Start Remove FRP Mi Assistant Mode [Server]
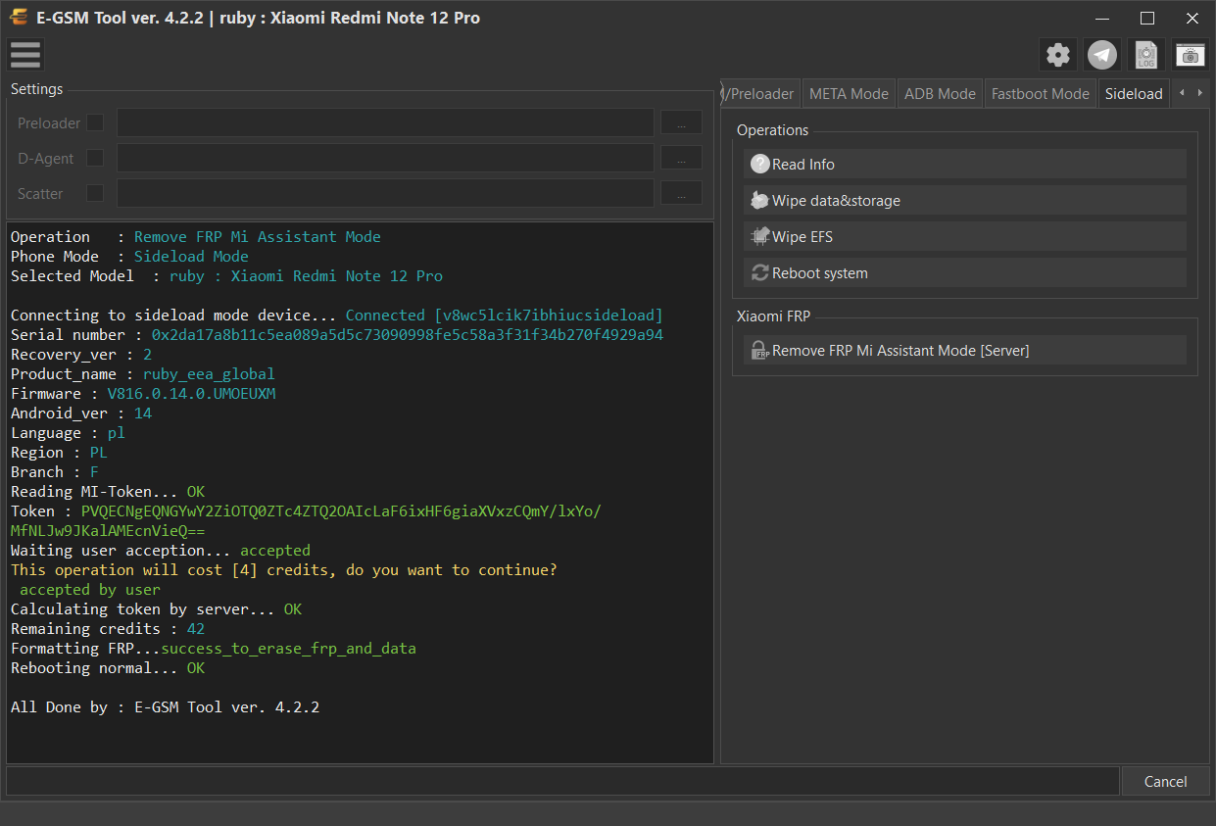This screenshot has width=1216, height=826. point(964,351)
